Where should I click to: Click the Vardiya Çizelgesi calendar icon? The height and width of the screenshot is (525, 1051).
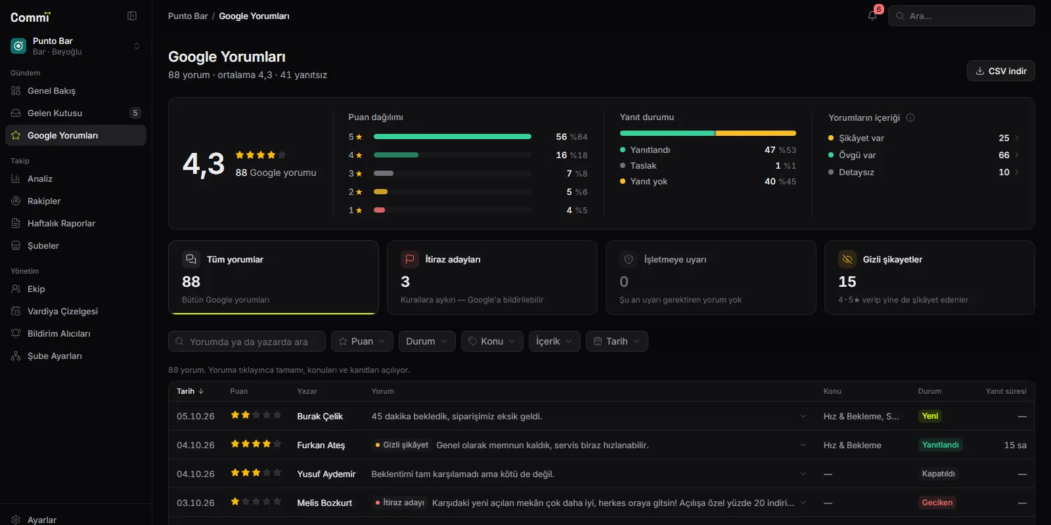[16, 311]
